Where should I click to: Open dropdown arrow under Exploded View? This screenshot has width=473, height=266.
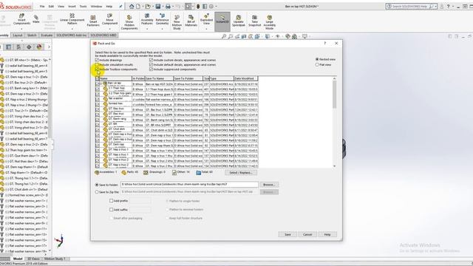click(x=206, y=29)
